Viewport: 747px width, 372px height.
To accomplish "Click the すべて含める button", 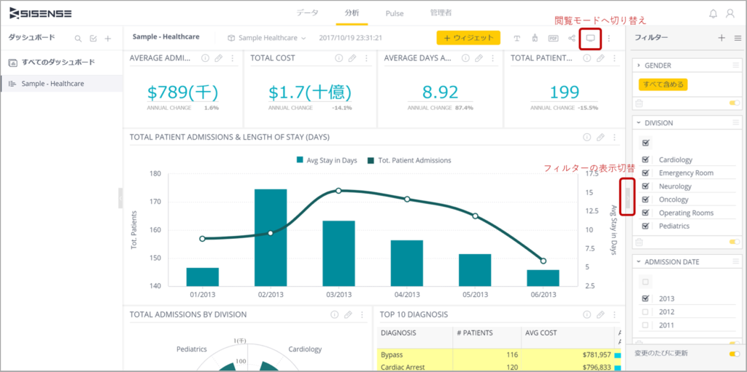I will 663,84.
